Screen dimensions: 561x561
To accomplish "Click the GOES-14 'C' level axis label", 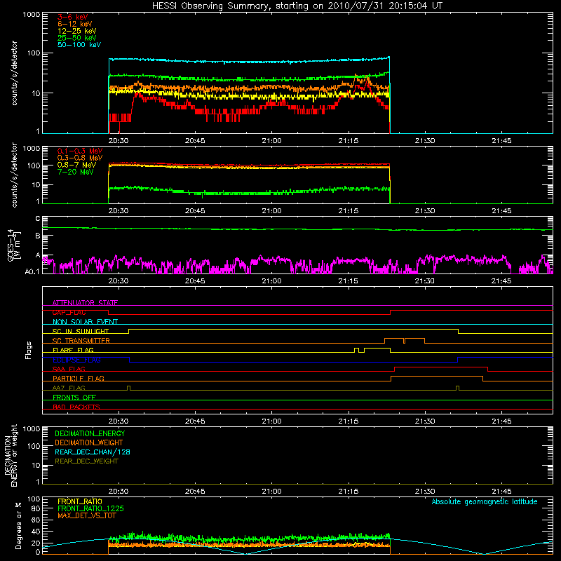I will point(38,219).
